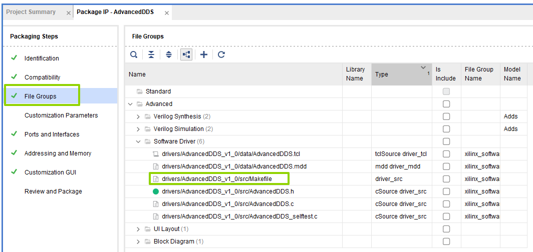The width and height of the screenshot is (533, 252).
Task: Go to the Review and Package step
Action: 53,191
